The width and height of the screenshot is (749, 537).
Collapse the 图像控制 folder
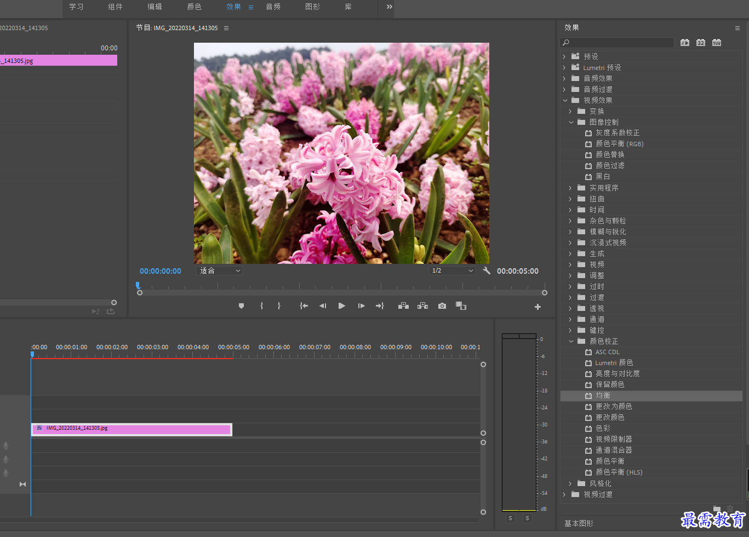tap(571, 122)
